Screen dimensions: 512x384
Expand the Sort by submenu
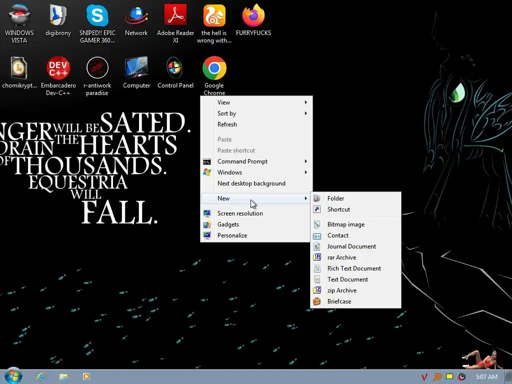(x=256, y=113)
